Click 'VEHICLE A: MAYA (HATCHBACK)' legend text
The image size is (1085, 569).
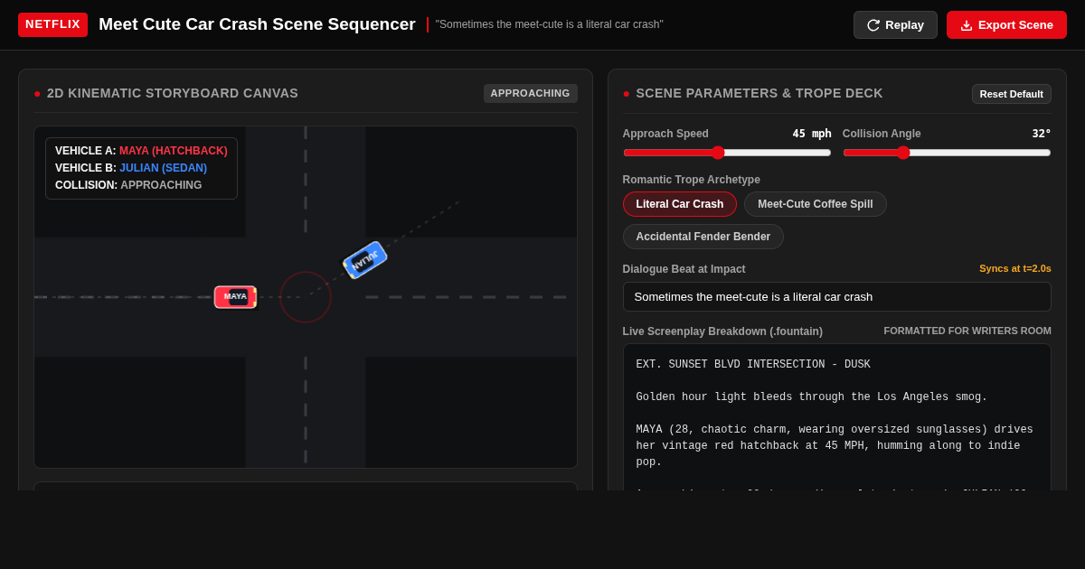141,151
